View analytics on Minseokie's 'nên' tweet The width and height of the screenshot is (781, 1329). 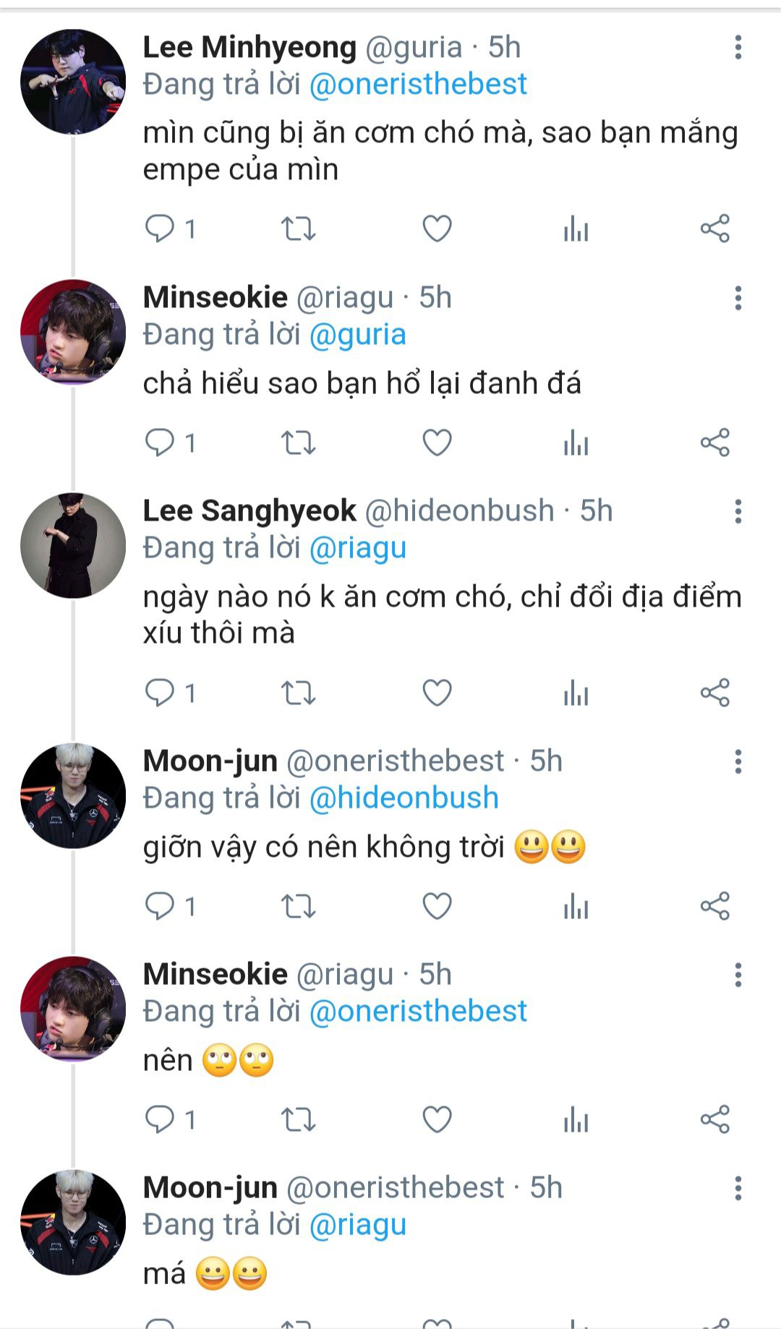(x=576, y=1119)
